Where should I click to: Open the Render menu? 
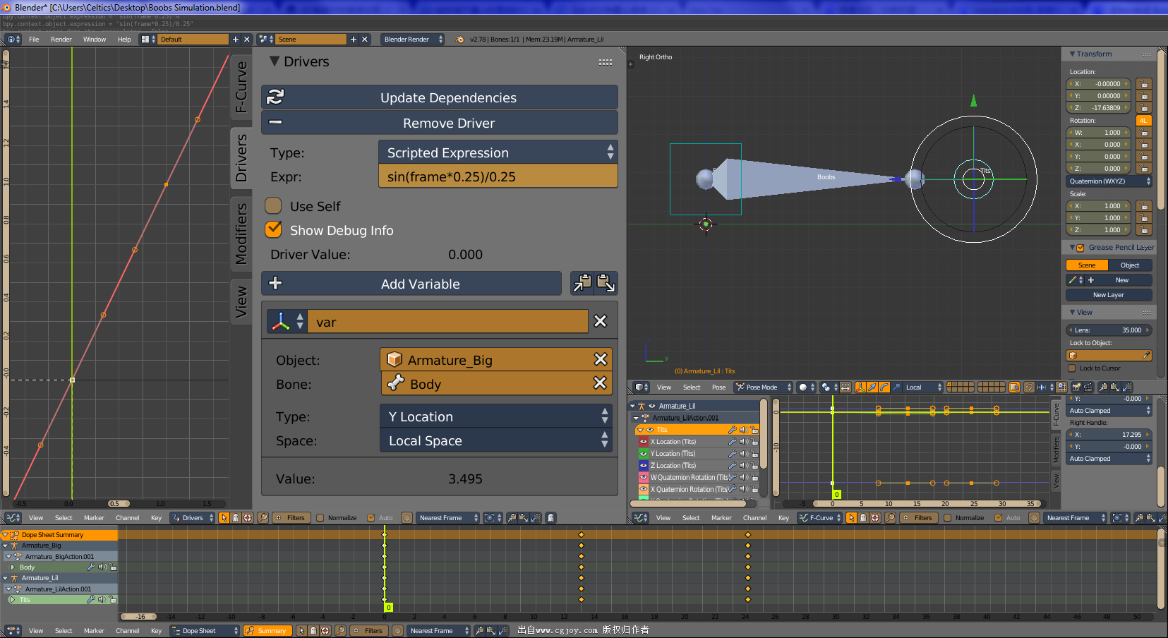tap(61, 40)
